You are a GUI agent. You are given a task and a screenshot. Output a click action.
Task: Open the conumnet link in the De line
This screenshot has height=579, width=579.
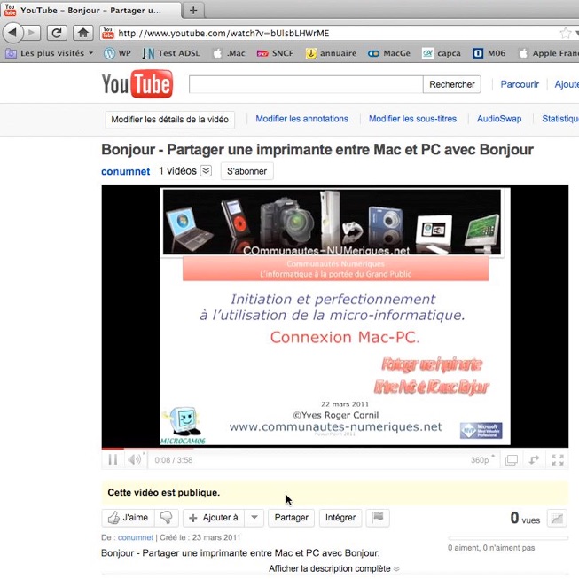[x=135, y=537]
